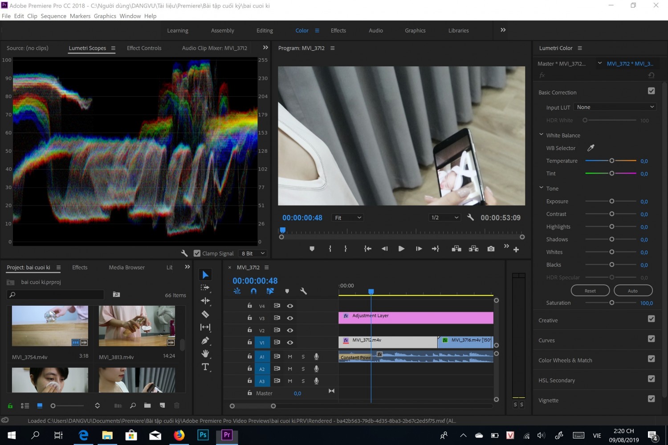Toggle Clamp Signal checkbox
Screen dimensions: 668x445
point(197,253)
